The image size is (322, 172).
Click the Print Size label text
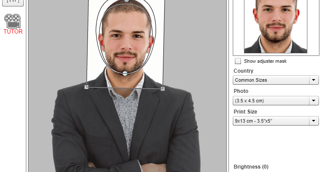pyautogui.click(x=245, y=112)
